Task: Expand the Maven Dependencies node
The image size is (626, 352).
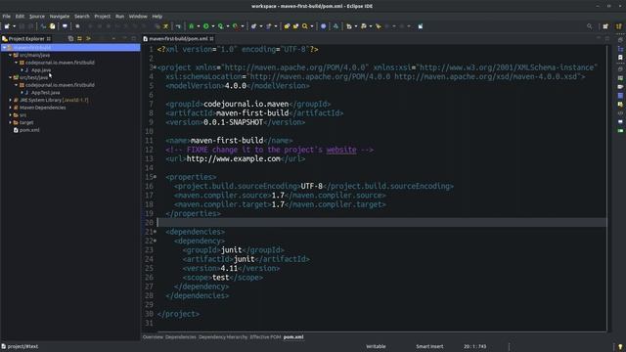Action: (x=11, y=108)
